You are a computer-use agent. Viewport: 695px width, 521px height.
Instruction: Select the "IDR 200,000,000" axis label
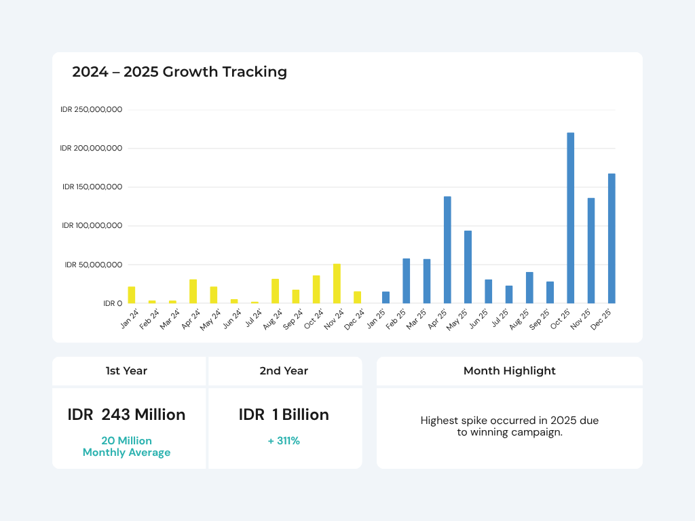(x=92, y=148)
